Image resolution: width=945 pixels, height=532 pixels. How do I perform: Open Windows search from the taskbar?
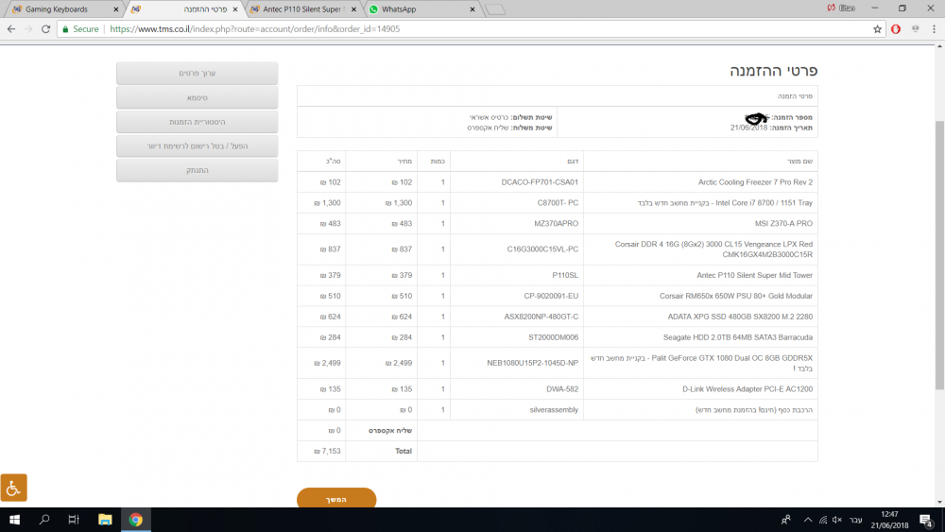pos(44,520)
